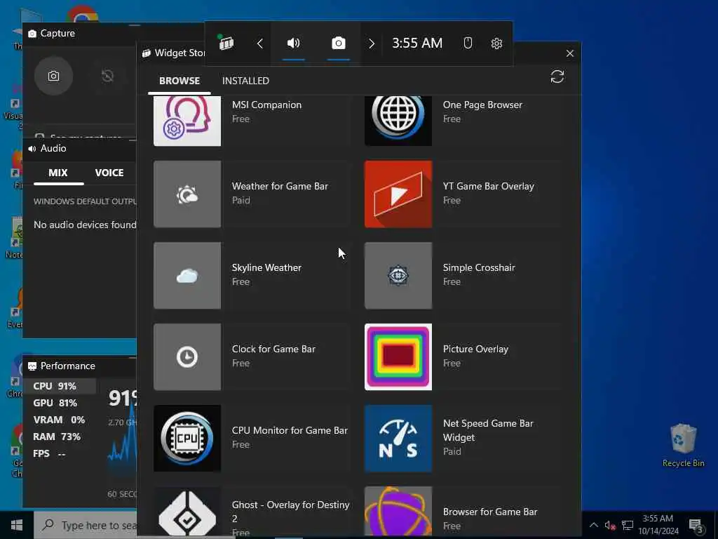Open the widget menu icon in Game Bar
The width and height of the screenshot is (718, 539).
pyautogui.click(x=226, y=43)
